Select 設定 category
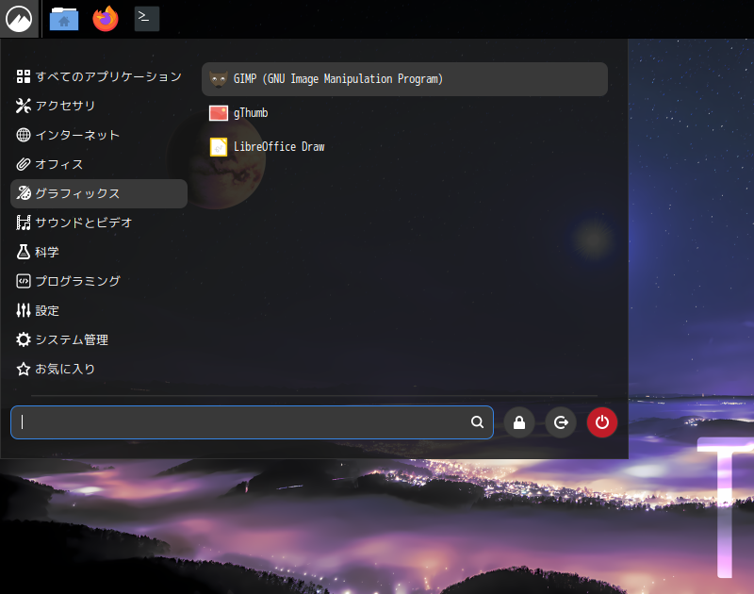The image size is (754, 594). coord(99,311)
